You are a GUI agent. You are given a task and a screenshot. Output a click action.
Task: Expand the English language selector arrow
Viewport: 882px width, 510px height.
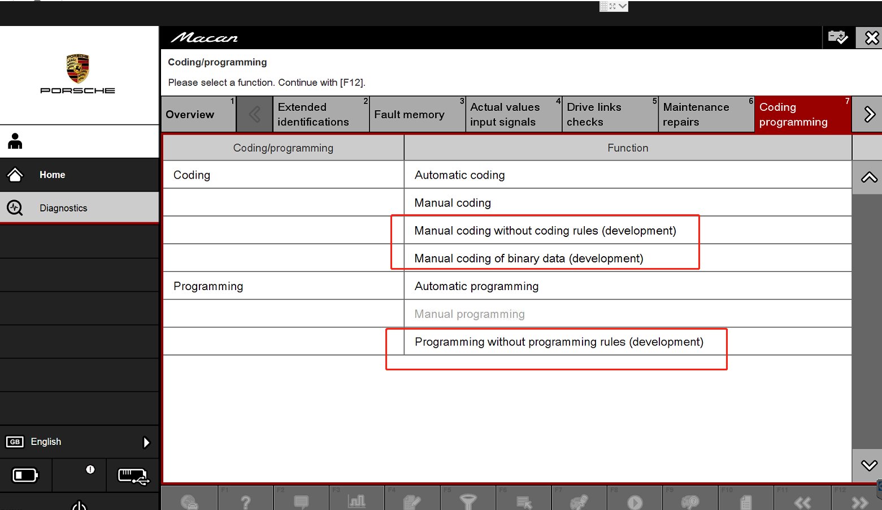click(146, 442)
